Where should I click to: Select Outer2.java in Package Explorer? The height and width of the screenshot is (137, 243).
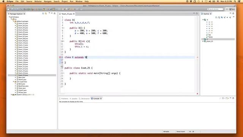(x=22, y=91)
